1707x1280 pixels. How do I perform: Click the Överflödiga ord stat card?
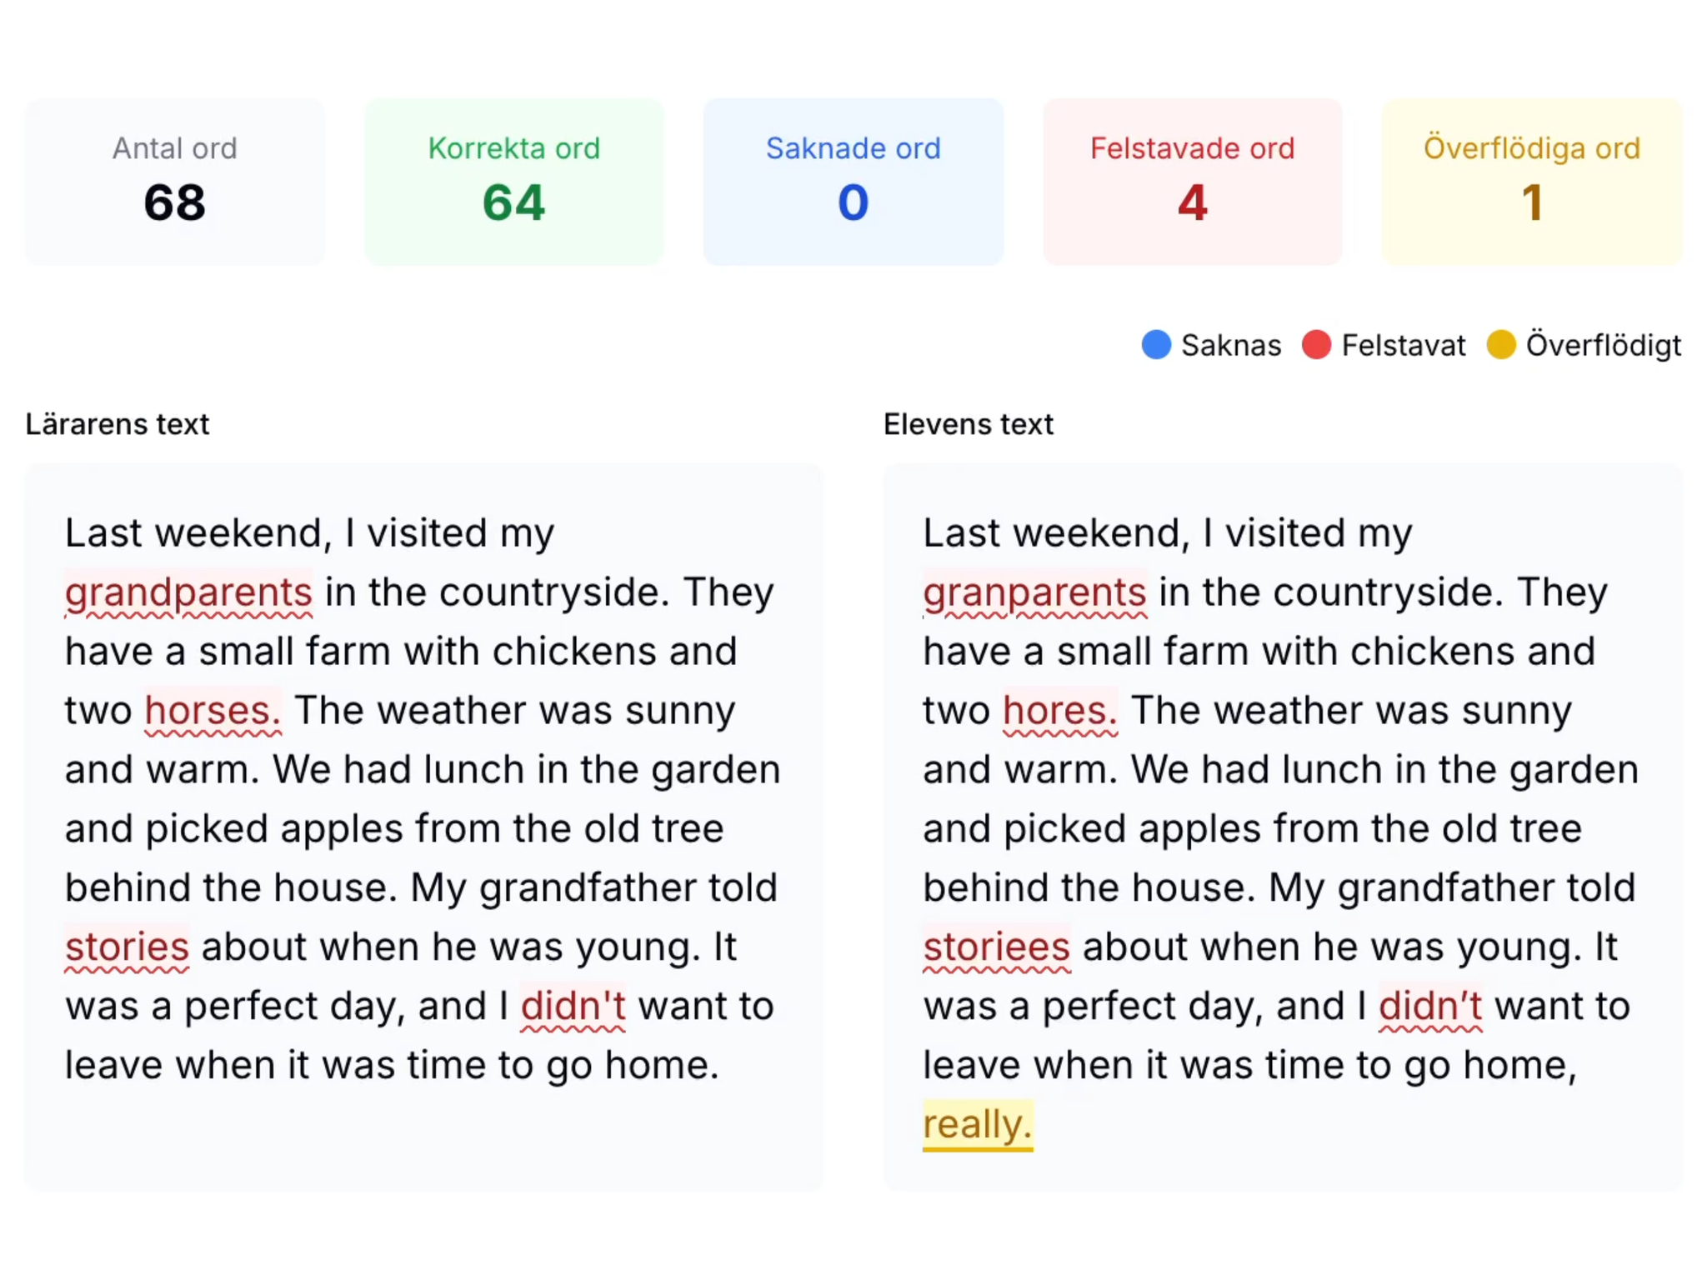tap(1531, 182)
